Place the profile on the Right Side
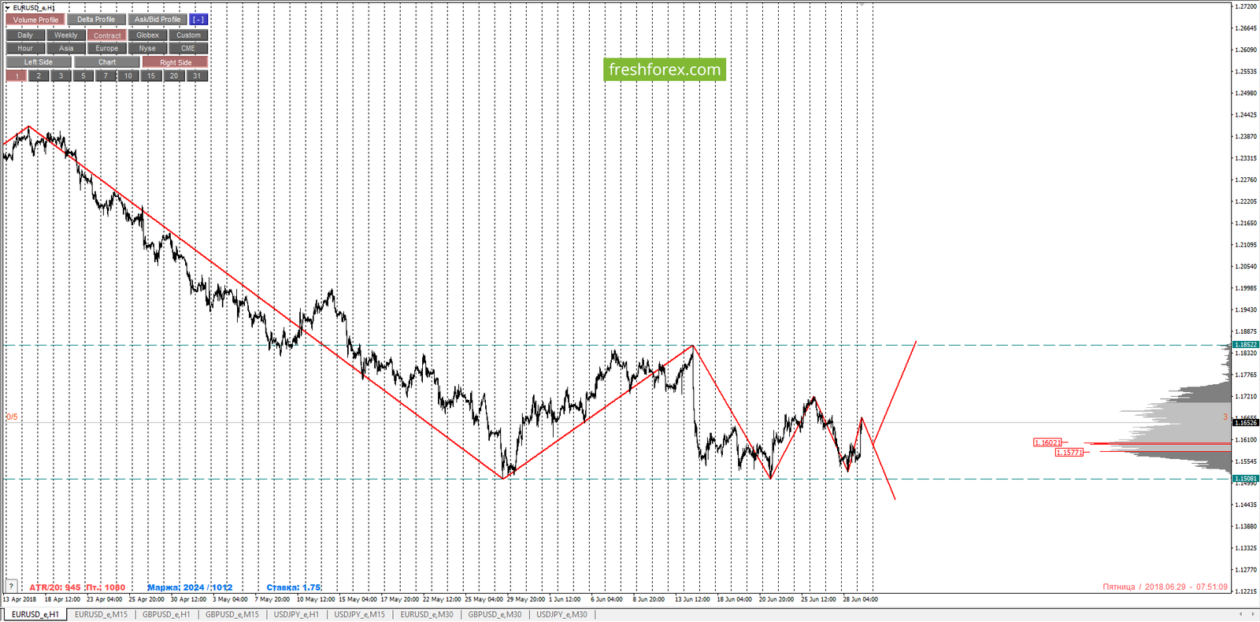The height and width of the screenshot is (622, 1260). tap(176, 62)
